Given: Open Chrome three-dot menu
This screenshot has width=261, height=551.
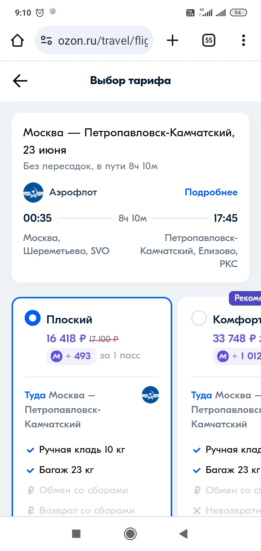Looking at the screenshot, I should pos(244,40).
